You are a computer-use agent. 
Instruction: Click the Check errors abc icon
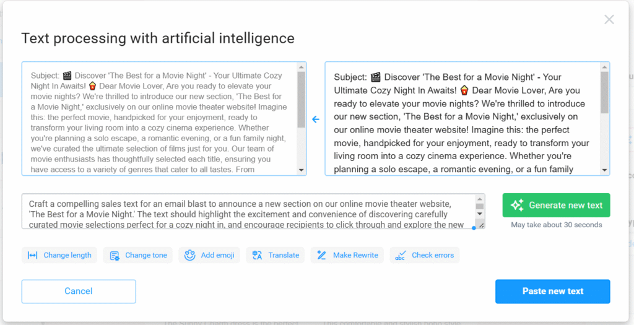click(x=401, y=256)
